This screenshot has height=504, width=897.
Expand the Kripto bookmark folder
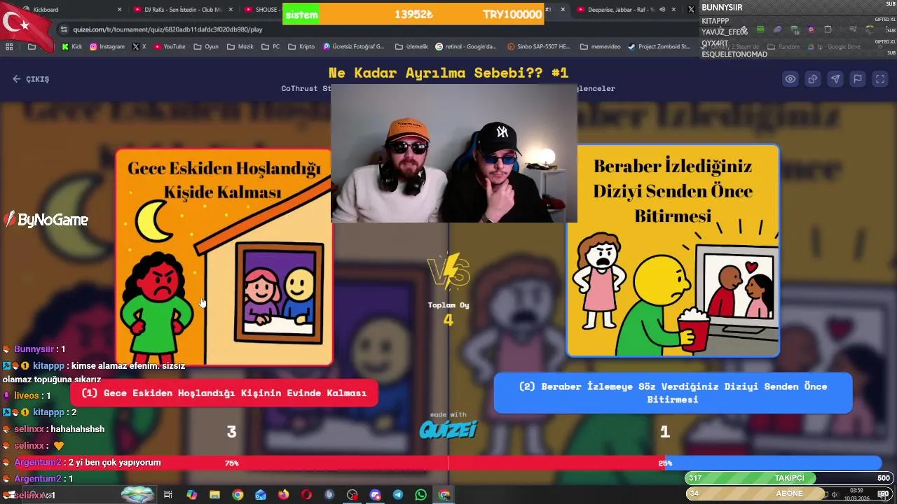[x=301, y=47]
